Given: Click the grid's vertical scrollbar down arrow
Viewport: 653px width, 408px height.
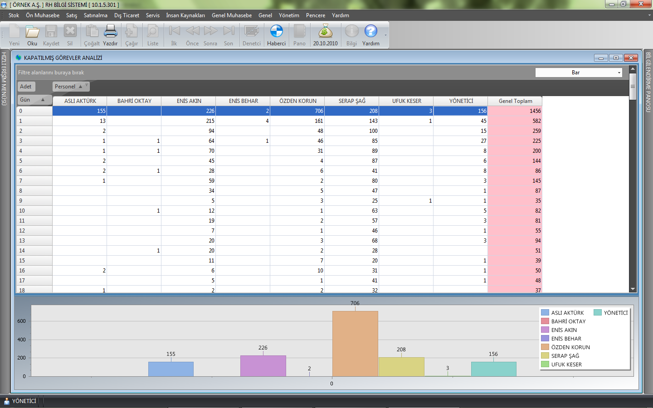Looking at the screenshot, I should tap(633, 289).
